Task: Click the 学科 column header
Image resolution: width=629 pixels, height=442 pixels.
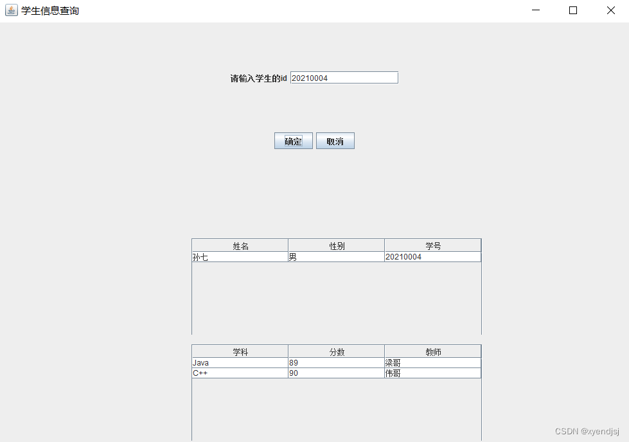Action: (x=240, y=351)
